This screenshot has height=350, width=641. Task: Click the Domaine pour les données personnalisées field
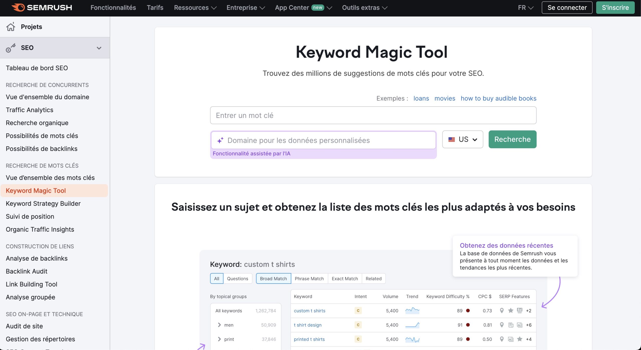coord(323,140)
